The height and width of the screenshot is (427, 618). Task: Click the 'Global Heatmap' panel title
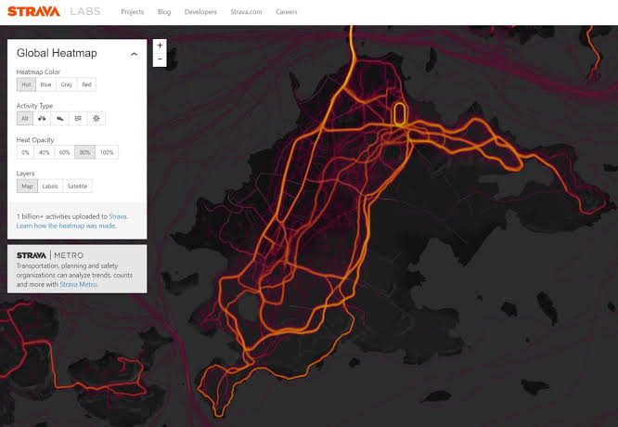(57, 53)
